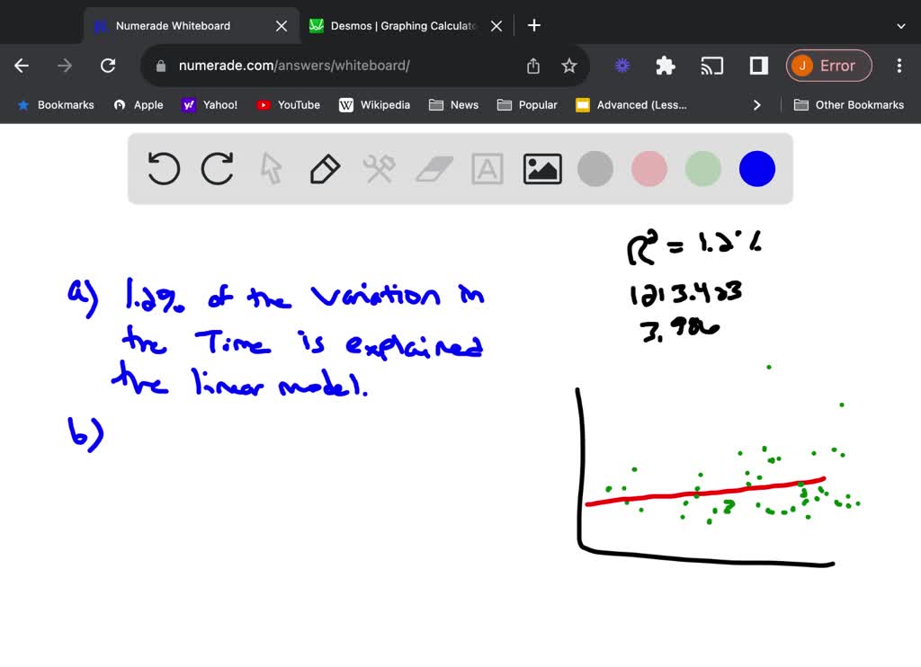Bookmark this page with the star icon
Screen dimensions: 921x667
[x=568, y=66]
